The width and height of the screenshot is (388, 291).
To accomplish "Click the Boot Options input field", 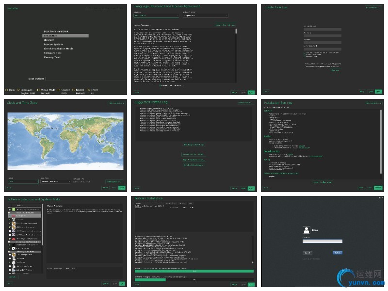I will click(x=86, y=79).
